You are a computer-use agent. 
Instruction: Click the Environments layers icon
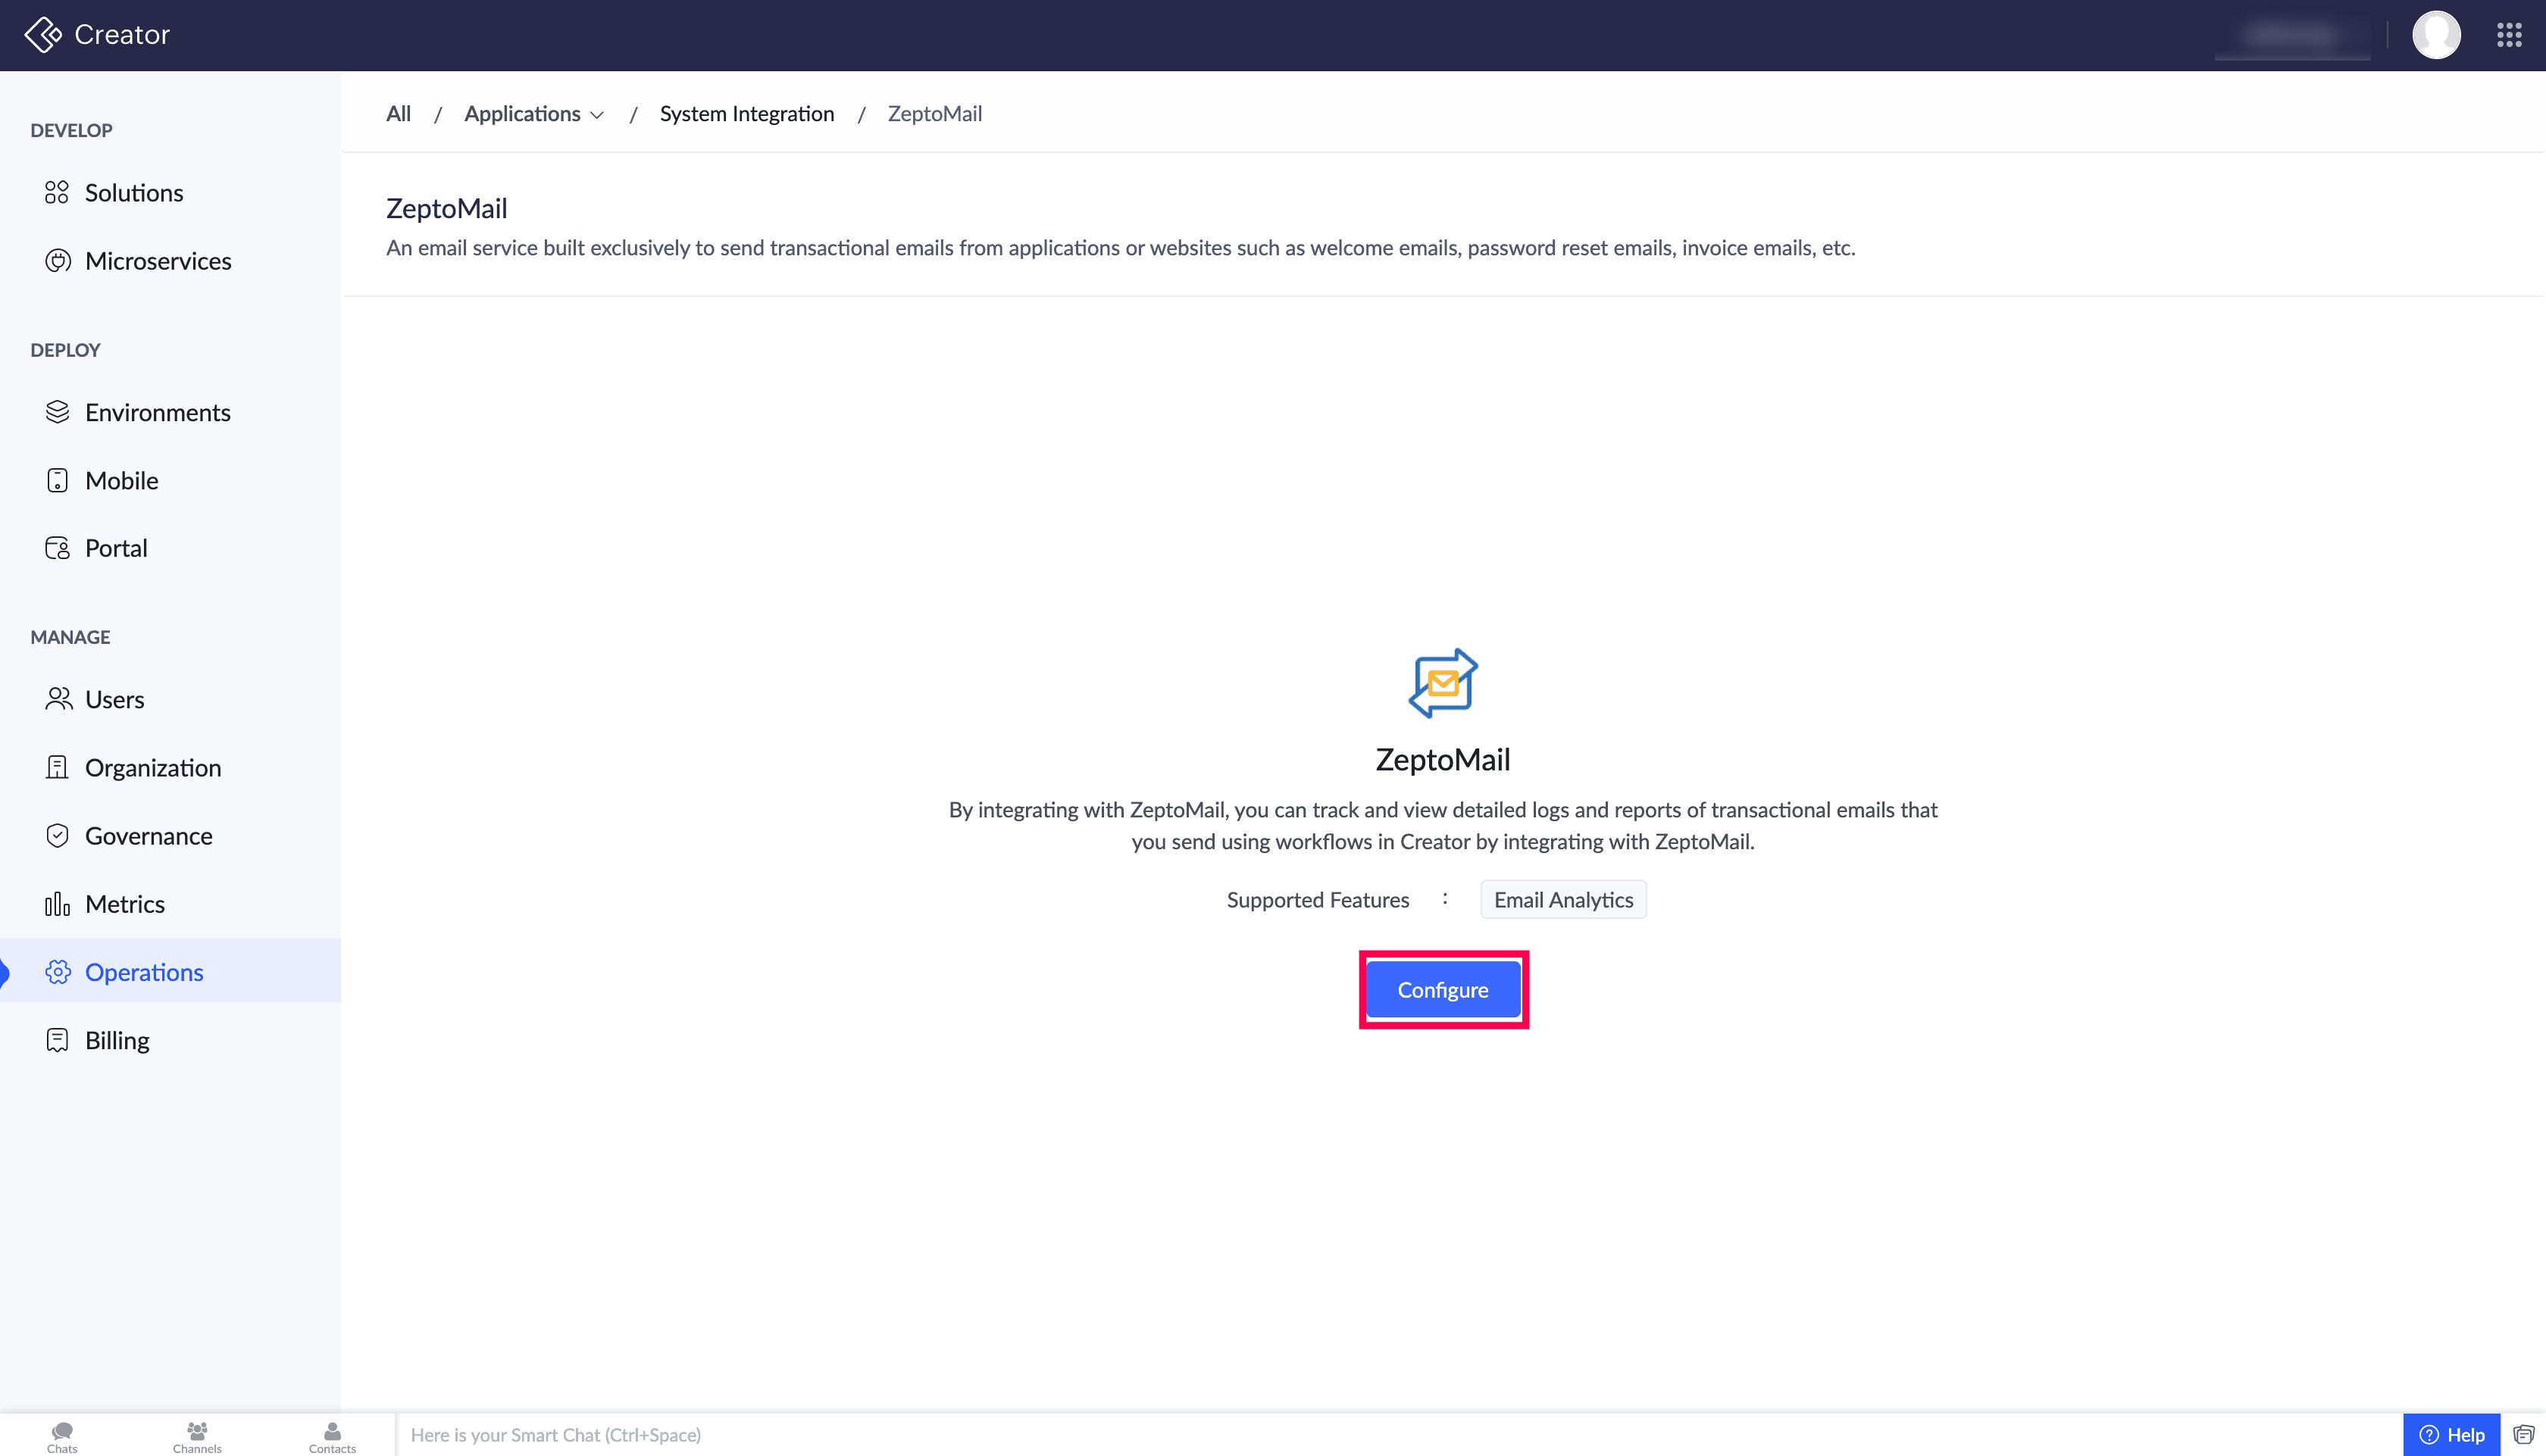(57, 412)
